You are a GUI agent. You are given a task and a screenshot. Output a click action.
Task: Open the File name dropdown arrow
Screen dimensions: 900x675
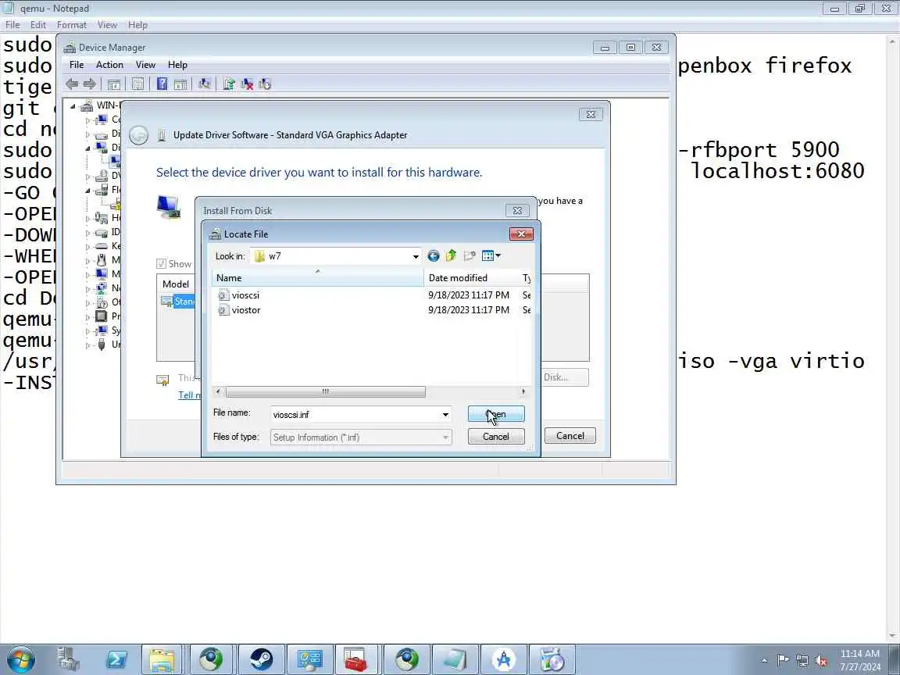(445, 414)
